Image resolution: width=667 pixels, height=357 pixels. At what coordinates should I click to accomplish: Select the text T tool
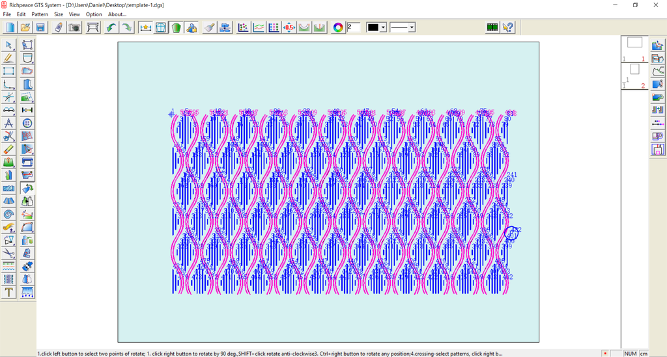click(9, 292)
